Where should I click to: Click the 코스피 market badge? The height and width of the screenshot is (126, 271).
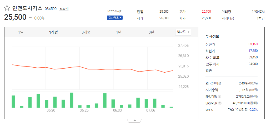(64, 9)
